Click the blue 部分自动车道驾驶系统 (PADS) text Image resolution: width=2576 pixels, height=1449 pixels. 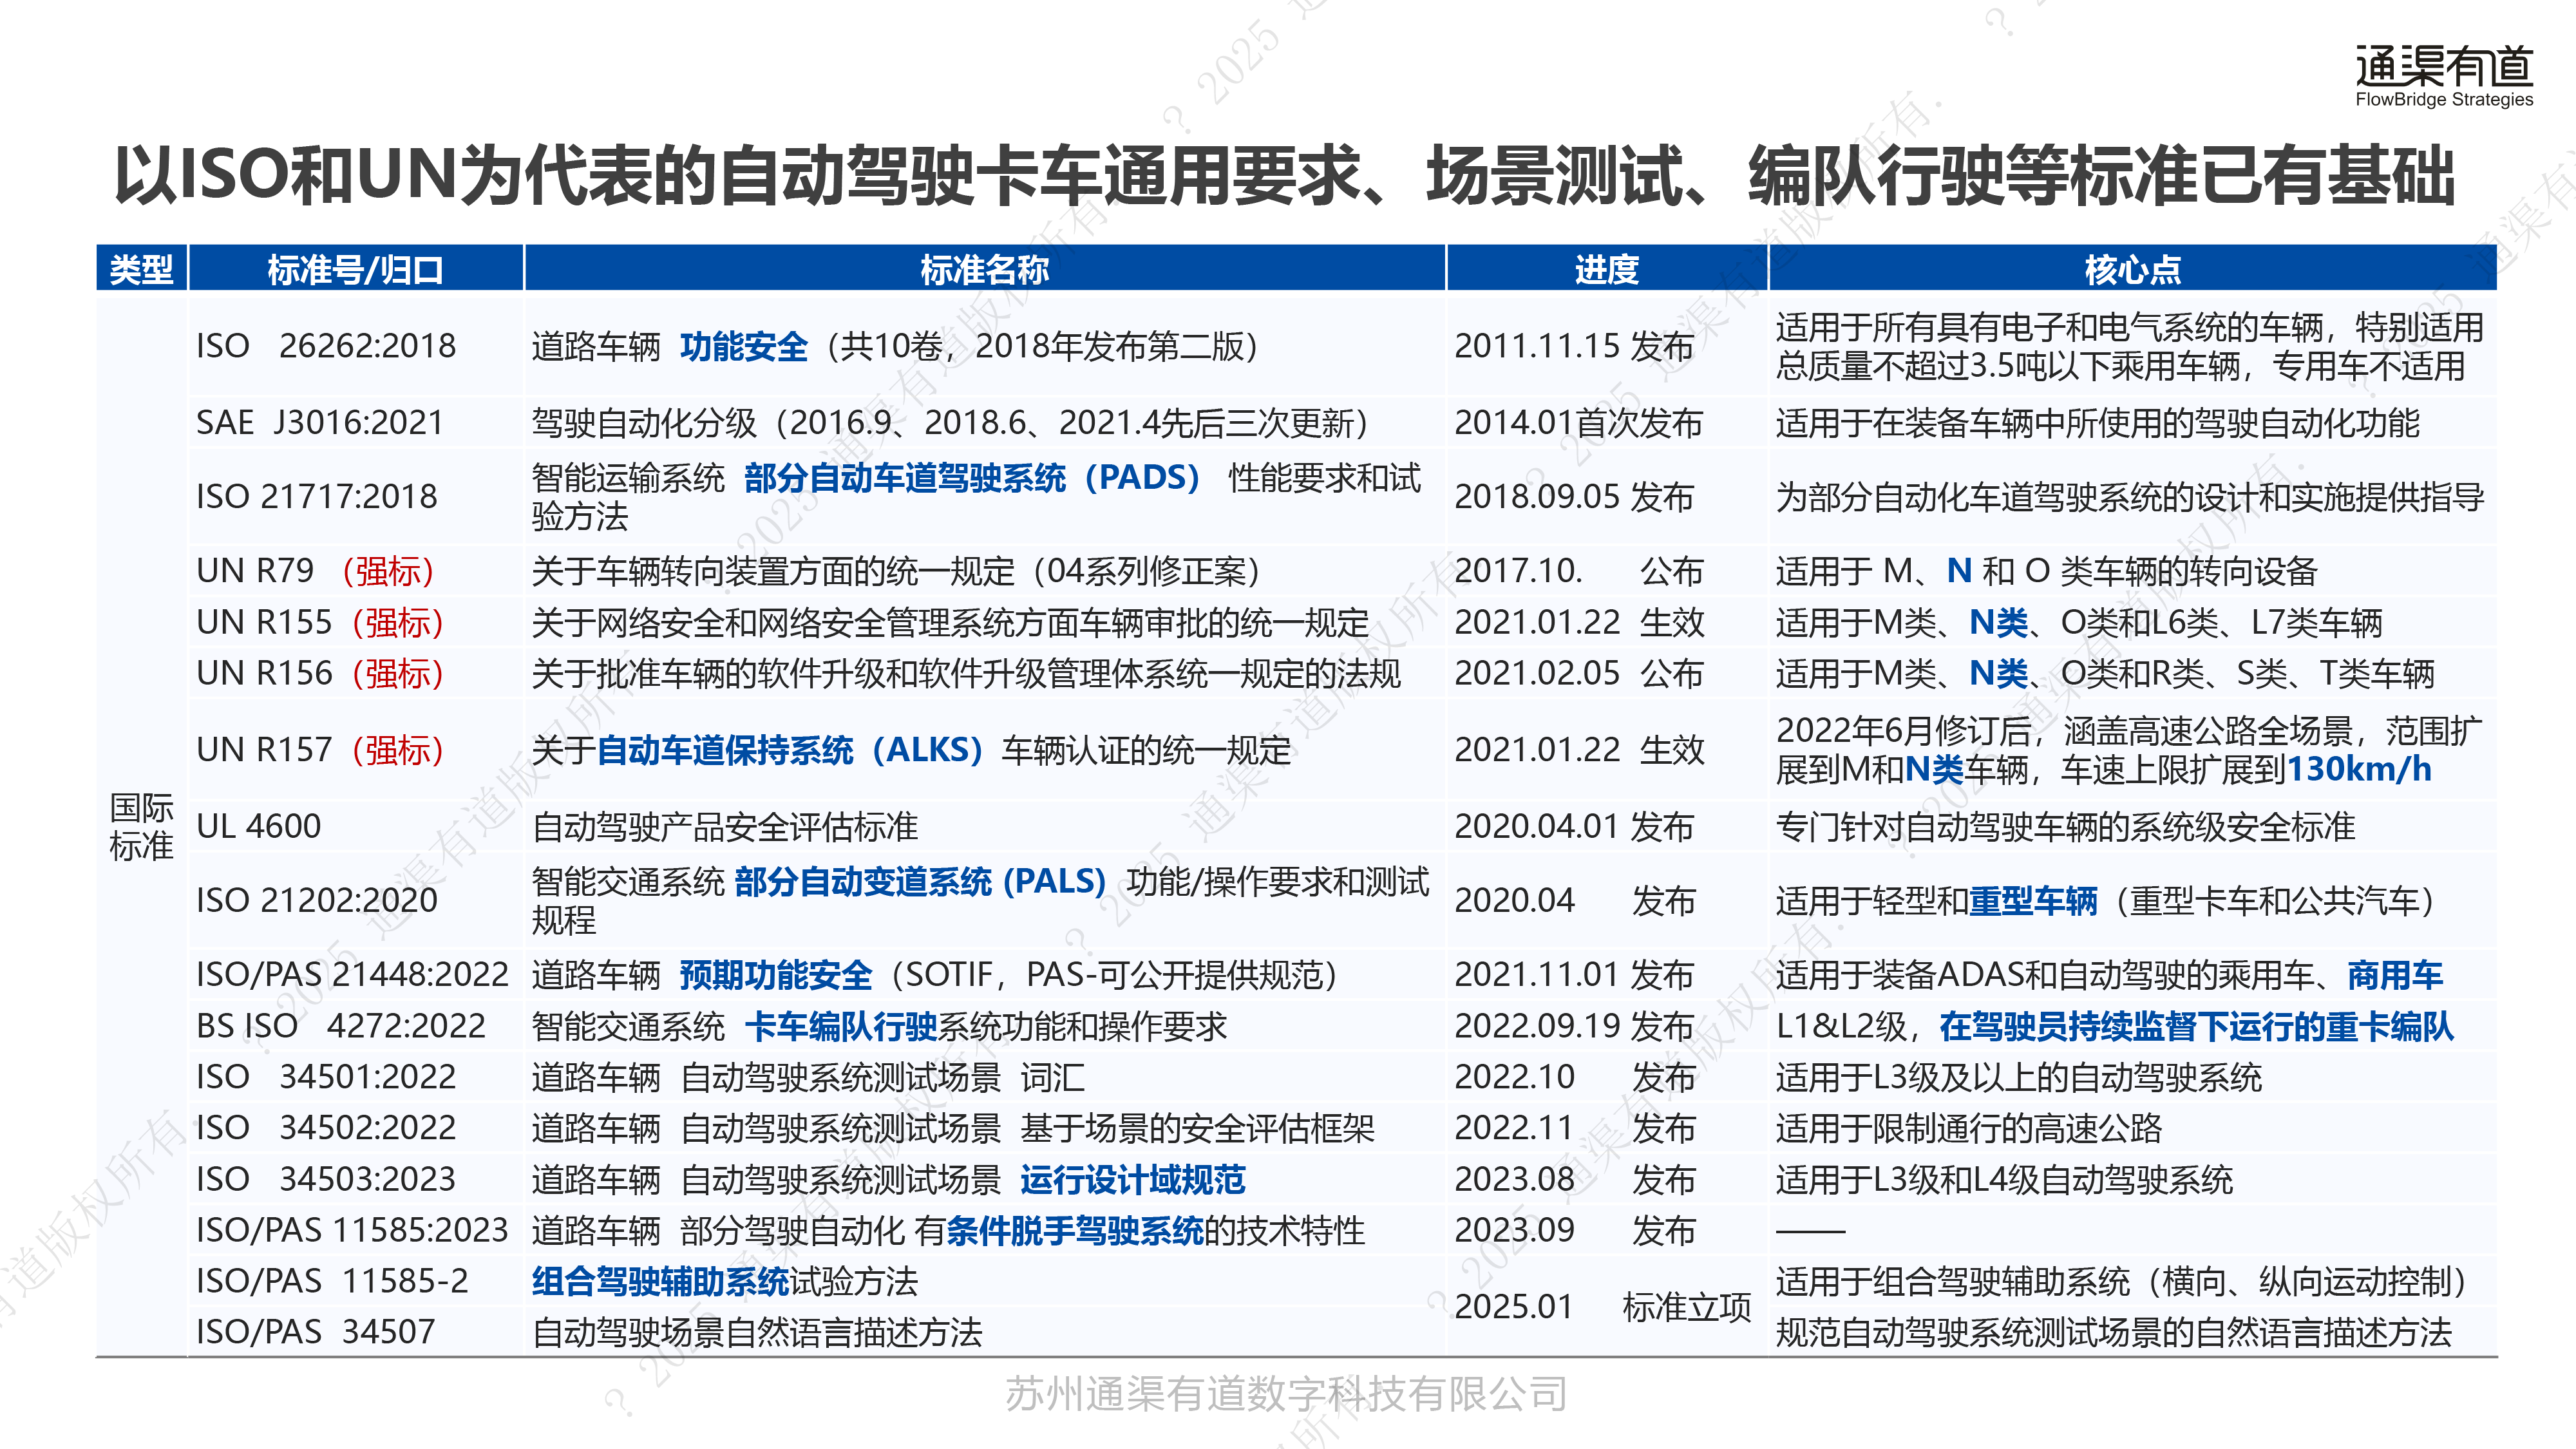point(972,477)
